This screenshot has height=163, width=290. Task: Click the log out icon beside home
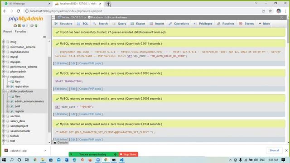click(x=19, y=25)
